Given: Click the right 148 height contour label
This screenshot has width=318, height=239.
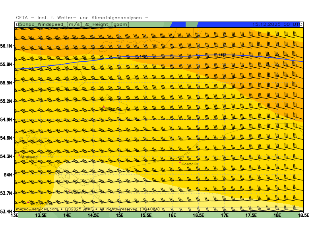Looking at the screenshot, I should tap(221, 55).
